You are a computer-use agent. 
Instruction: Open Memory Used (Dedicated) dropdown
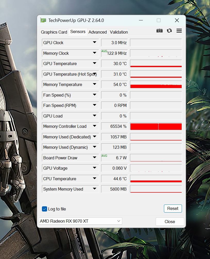94,137
